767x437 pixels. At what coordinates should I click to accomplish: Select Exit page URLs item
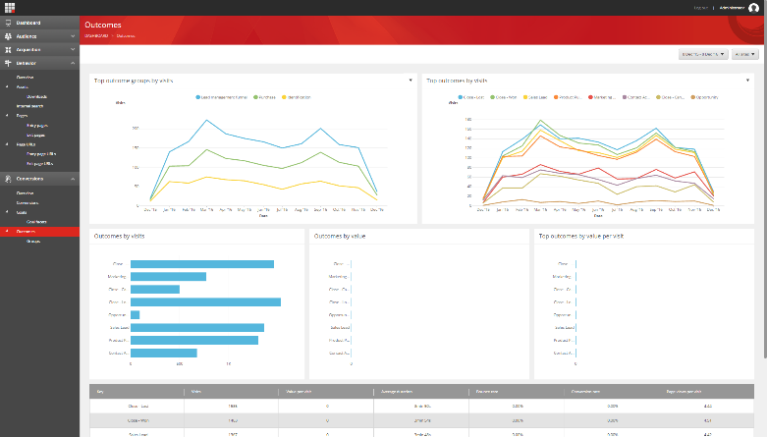coord(39,163)
